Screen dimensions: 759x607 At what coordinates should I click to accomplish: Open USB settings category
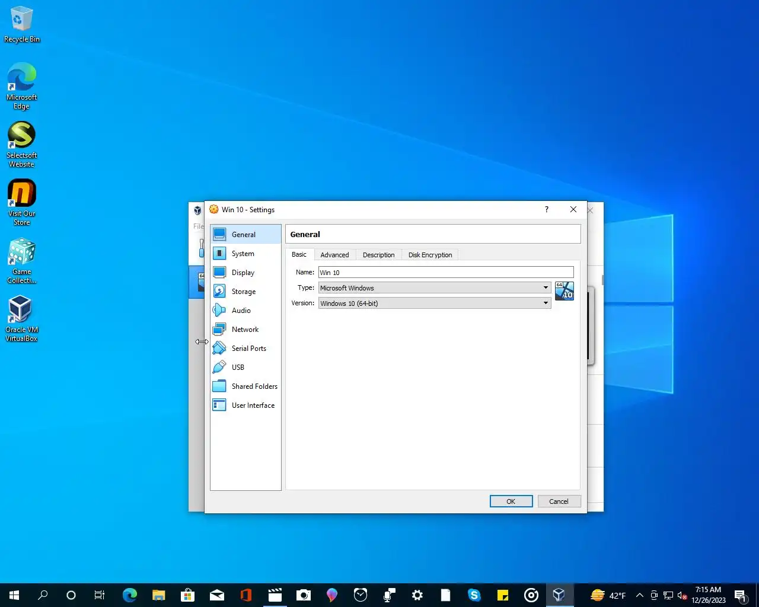pos(245,367)
